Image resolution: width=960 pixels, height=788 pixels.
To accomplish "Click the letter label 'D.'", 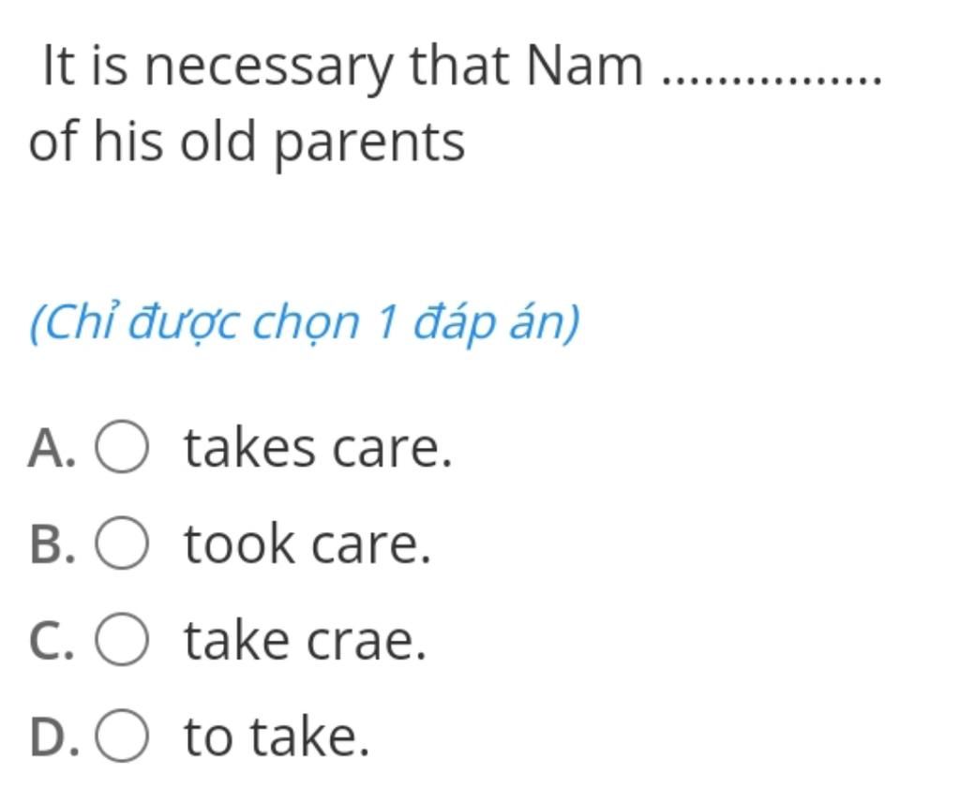I will [53, 736].
